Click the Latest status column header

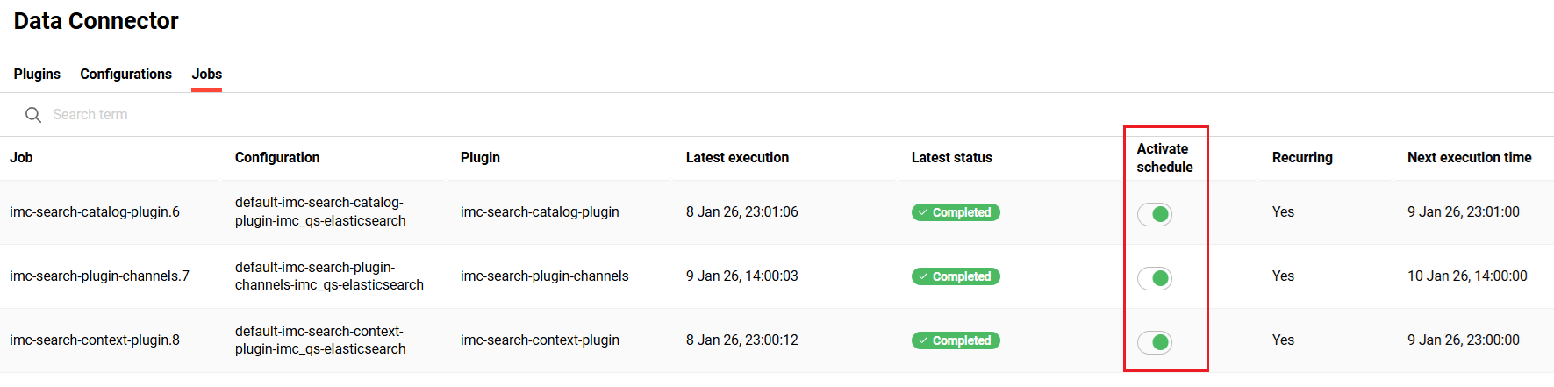[951, 158]
